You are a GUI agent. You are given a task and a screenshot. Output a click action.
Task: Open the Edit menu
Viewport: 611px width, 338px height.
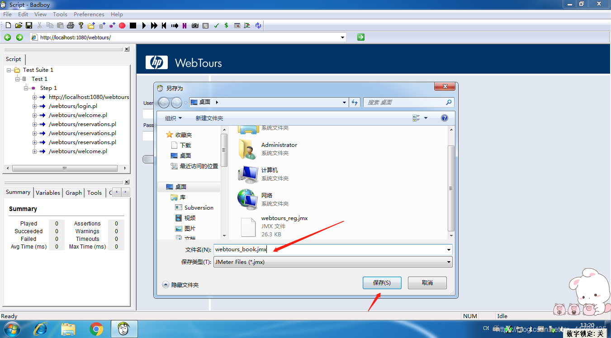(x=23, y=14)
